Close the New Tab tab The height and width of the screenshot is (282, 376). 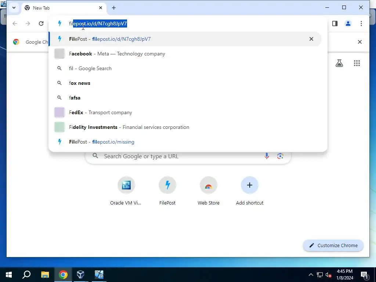pyautogui.click(x=101, y=8)
